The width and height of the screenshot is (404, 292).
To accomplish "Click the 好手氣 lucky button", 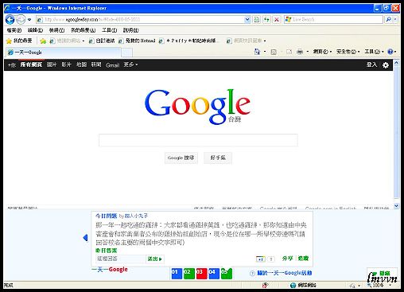I will pyautogui.click(x=218, y=158).
